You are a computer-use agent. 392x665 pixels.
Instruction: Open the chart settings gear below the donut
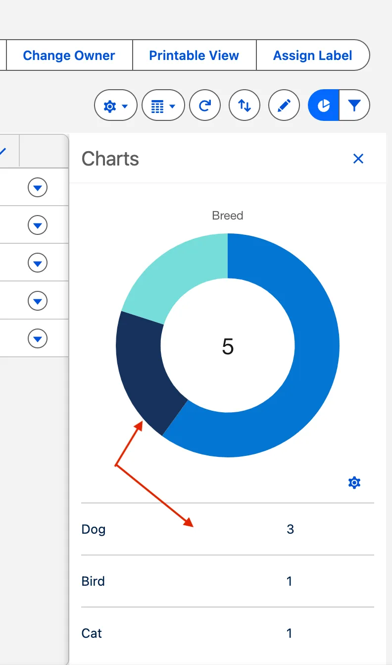click(x=354, y=482)
